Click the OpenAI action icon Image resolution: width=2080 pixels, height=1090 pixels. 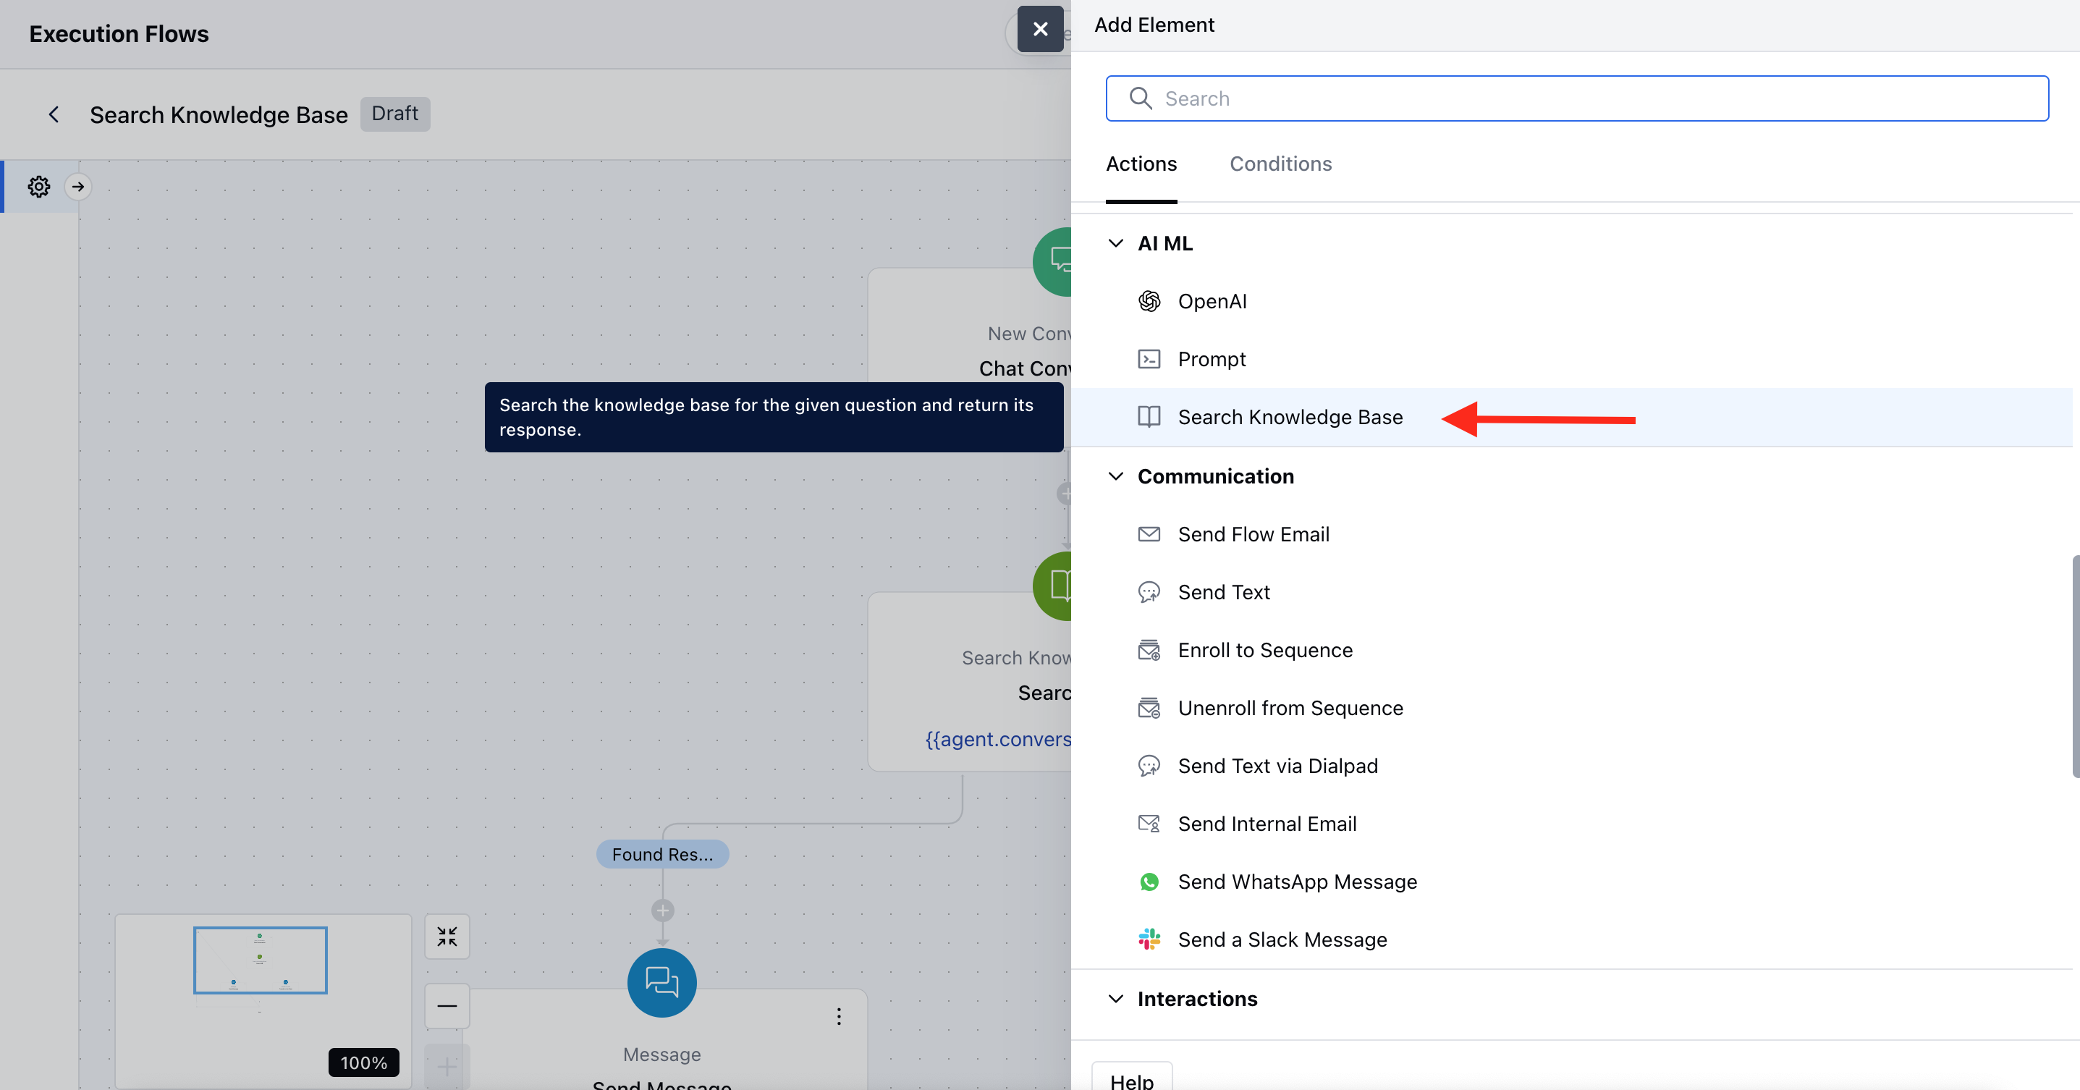[x=1149, y=301]
